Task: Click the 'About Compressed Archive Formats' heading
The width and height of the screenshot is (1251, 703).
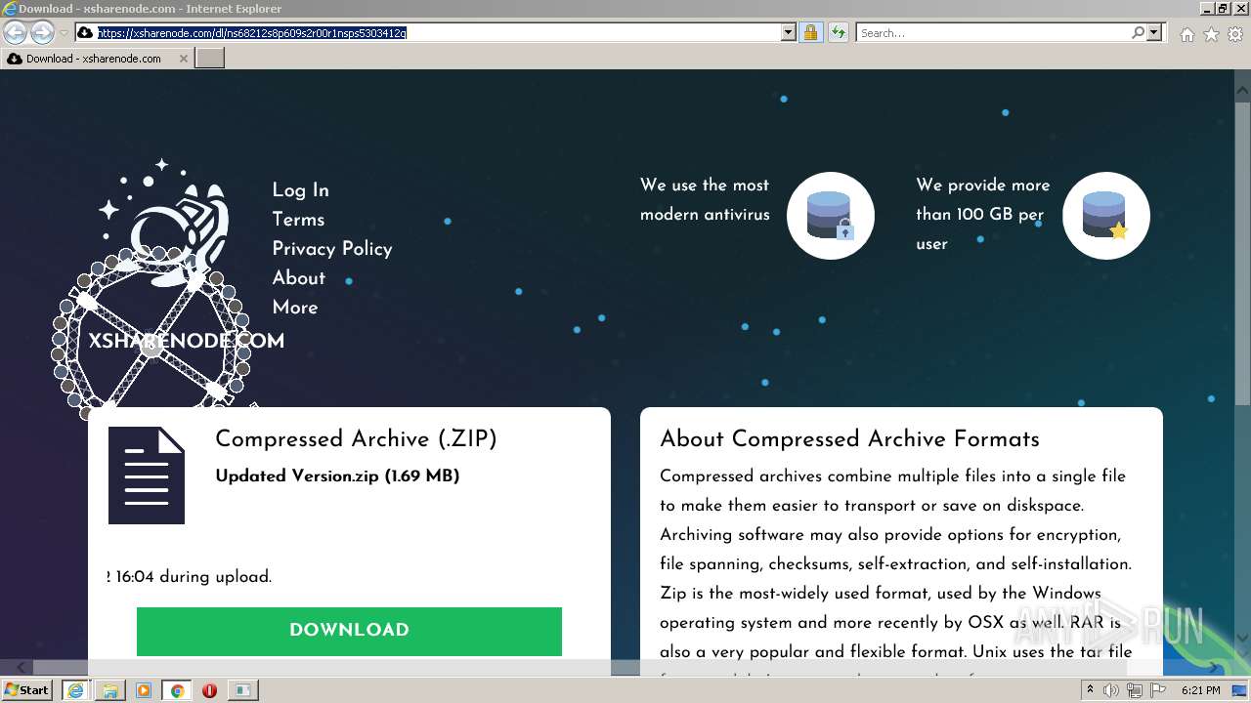Action: [x=849, y=439]
